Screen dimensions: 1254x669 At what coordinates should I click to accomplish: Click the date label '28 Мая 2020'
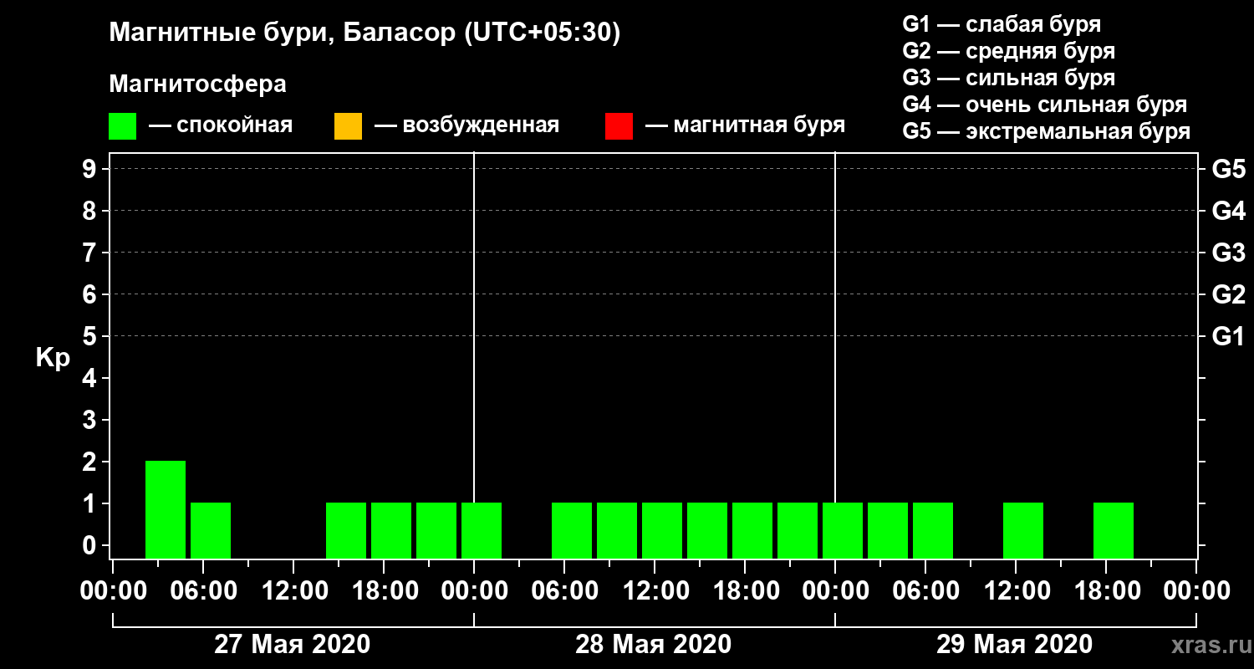click(x=653, y=645)
